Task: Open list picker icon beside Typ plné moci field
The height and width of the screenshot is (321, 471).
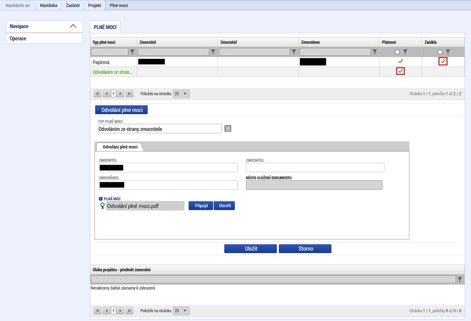Action: (228, 128)
